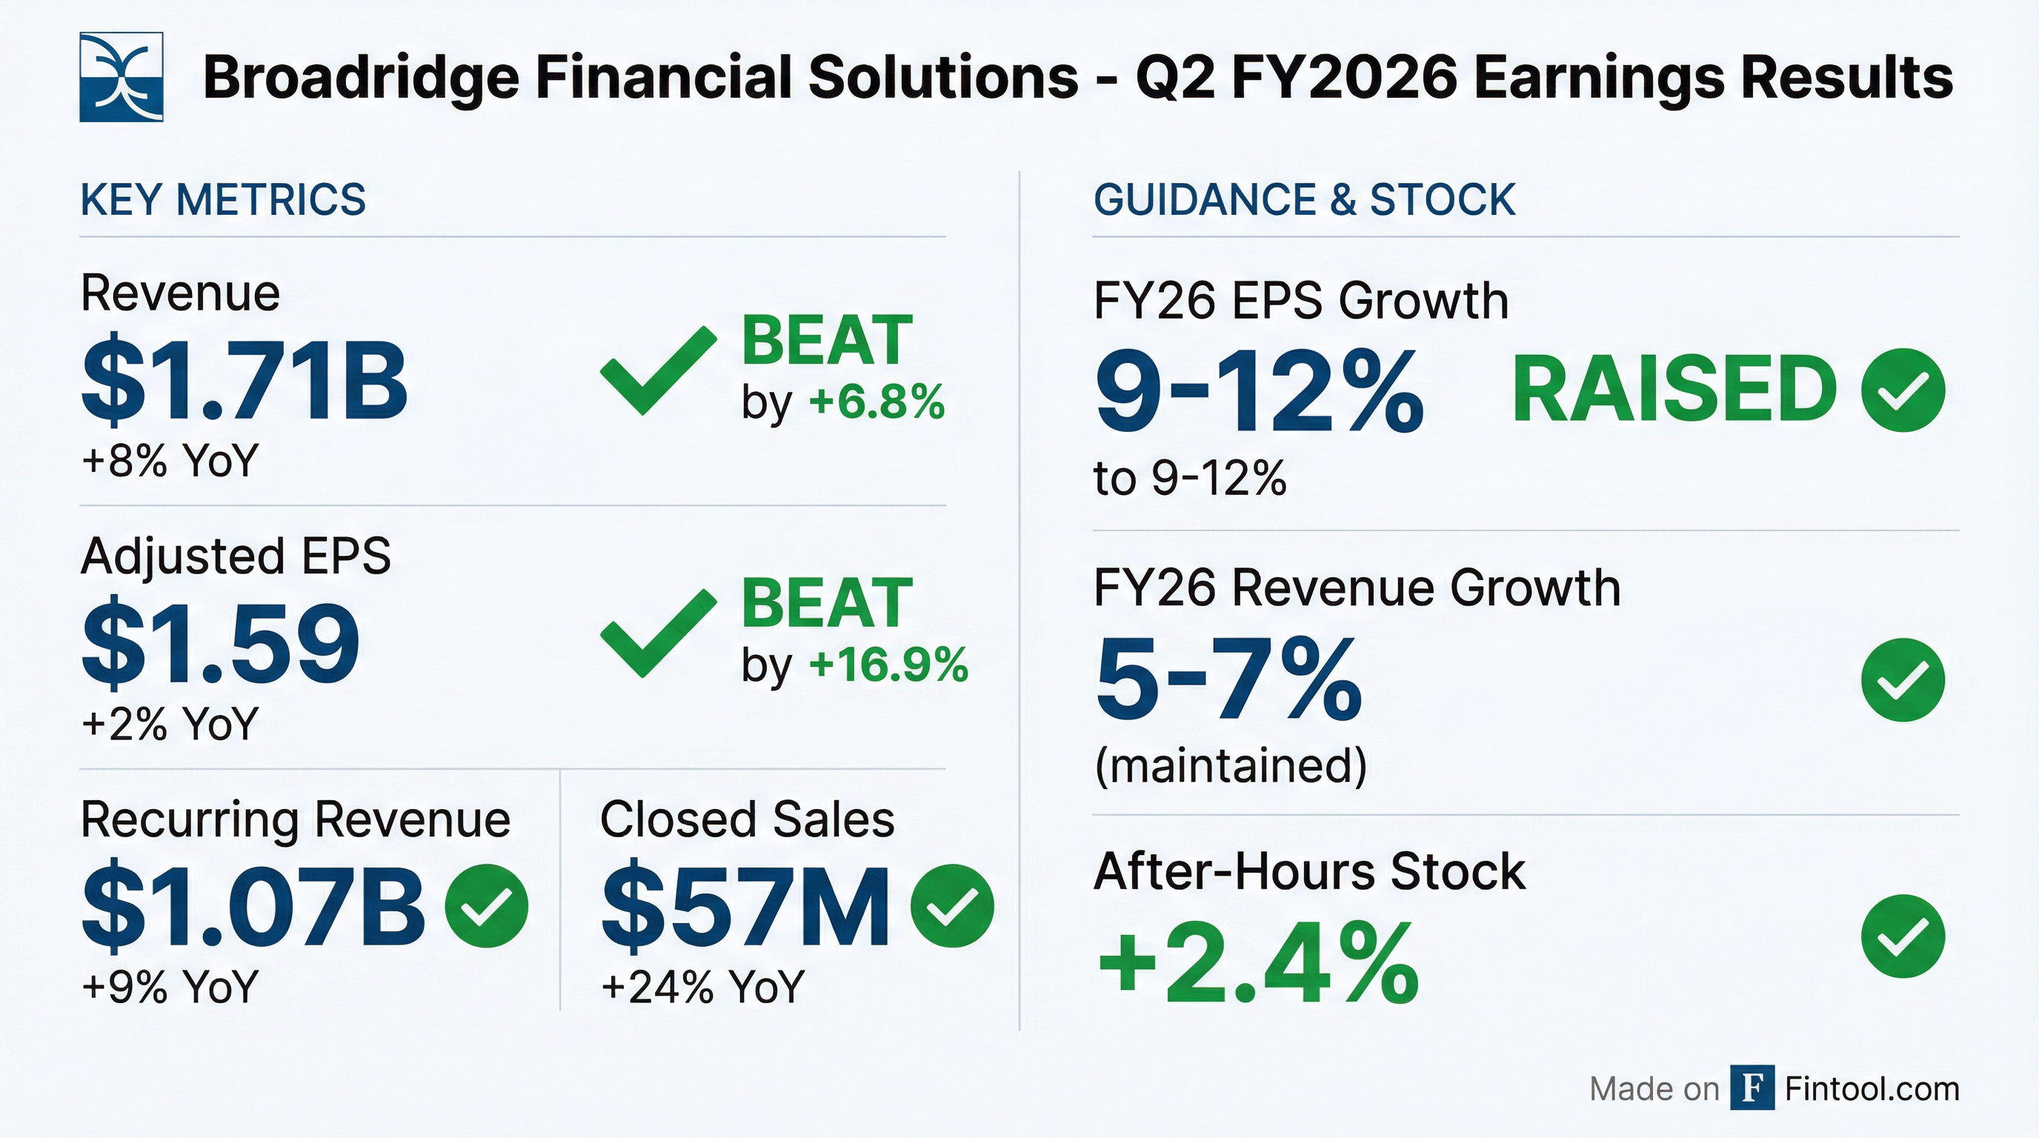This screenshot has height=1138, width=2039.
Task: Click the green checkmark beside Revenue BEAT
Action: coord(657,370)
